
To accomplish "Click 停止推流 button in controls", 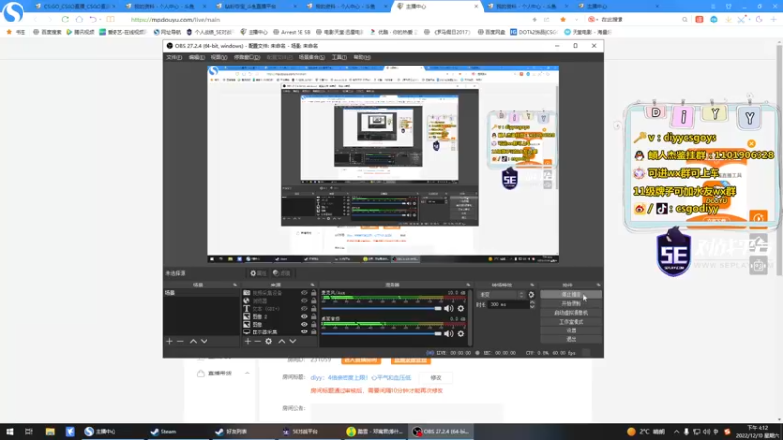I will 571,295.
